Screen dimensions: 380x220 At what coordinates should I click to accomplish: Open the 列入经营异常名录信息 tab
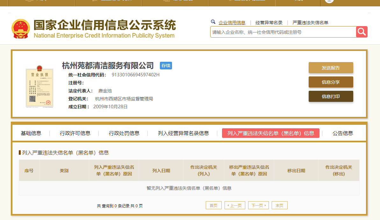point(183,133)
